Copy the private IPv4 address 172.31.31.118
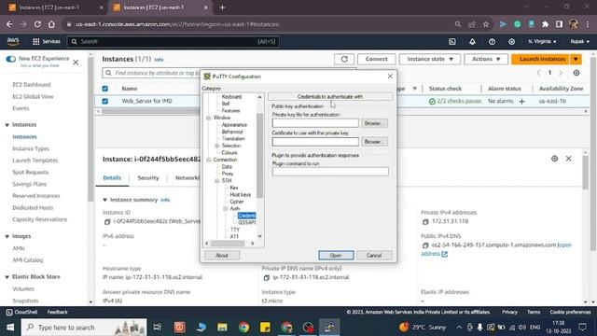The width and height of the screenshot is (597, 336). coord(425,222)
